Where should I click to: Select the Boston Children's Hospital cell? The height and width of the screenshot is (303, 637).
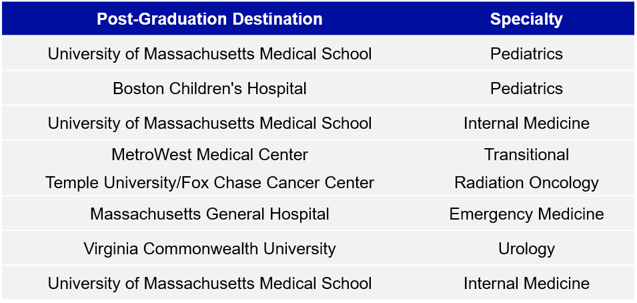pos(209,88)
